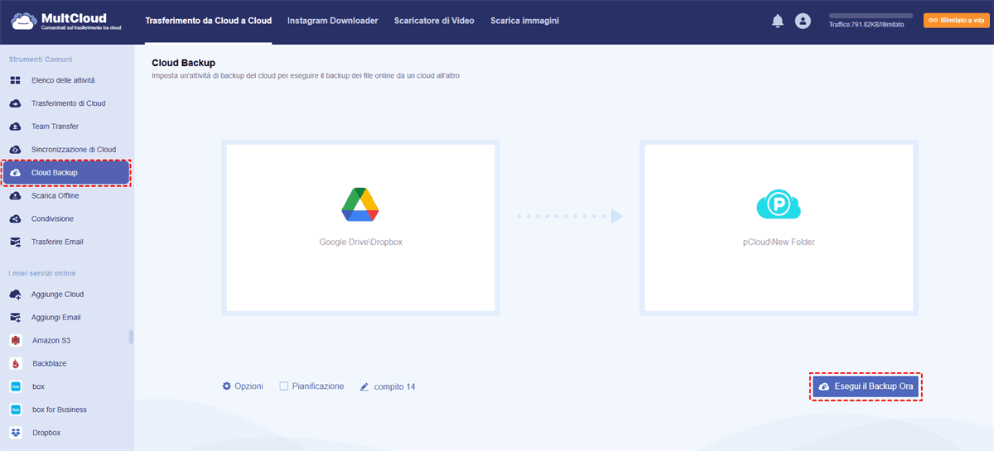Open notifications bell icon

pyautogui.click(x=777, y=22)
